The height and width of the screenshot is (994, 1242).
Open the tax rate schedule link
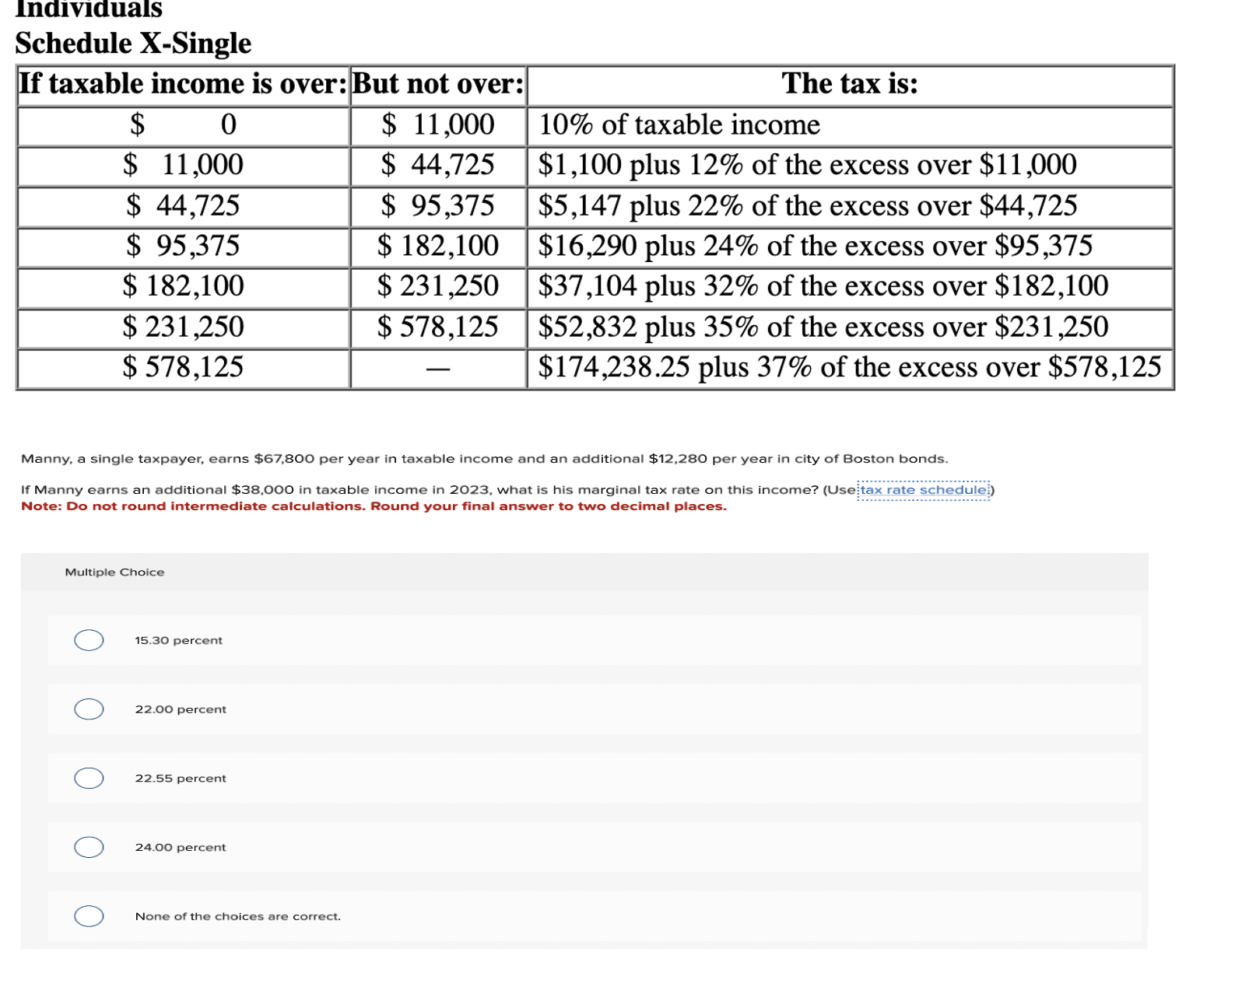(923, 489)
